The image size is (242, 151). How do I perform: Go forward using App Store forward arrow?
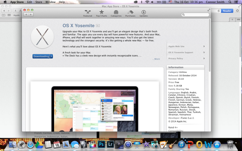tap(31, 14)
